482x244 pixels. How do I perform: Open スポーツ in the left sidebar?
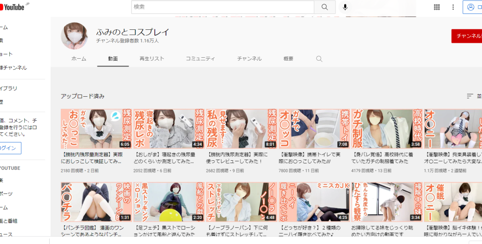point(6,193)
